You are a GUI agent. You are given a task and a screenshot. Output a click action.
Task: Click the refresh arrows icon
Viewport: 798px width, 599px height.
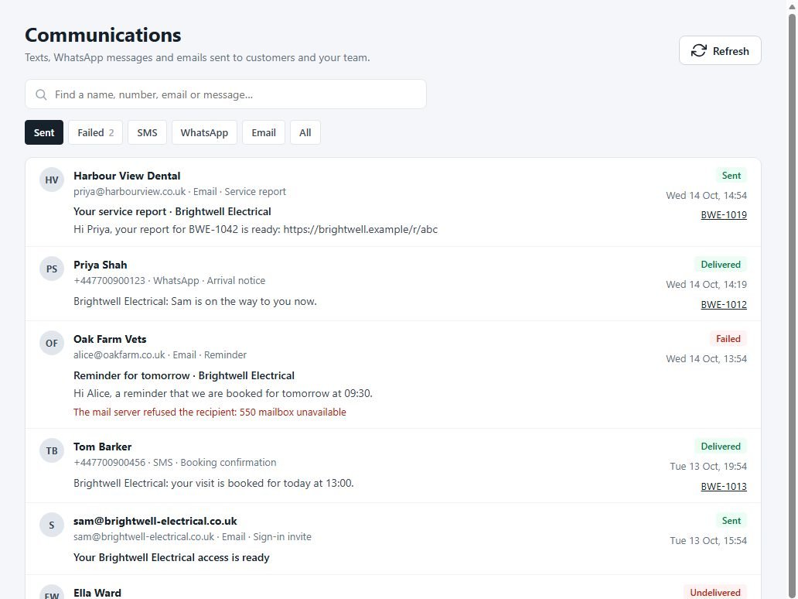coord(698,50)
